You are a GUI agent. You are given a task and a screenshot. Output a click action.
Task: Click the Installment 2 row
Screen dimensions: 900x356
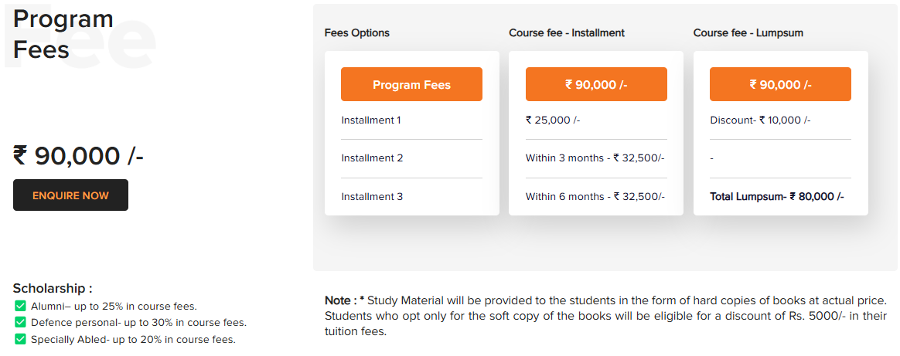[372, 158]
